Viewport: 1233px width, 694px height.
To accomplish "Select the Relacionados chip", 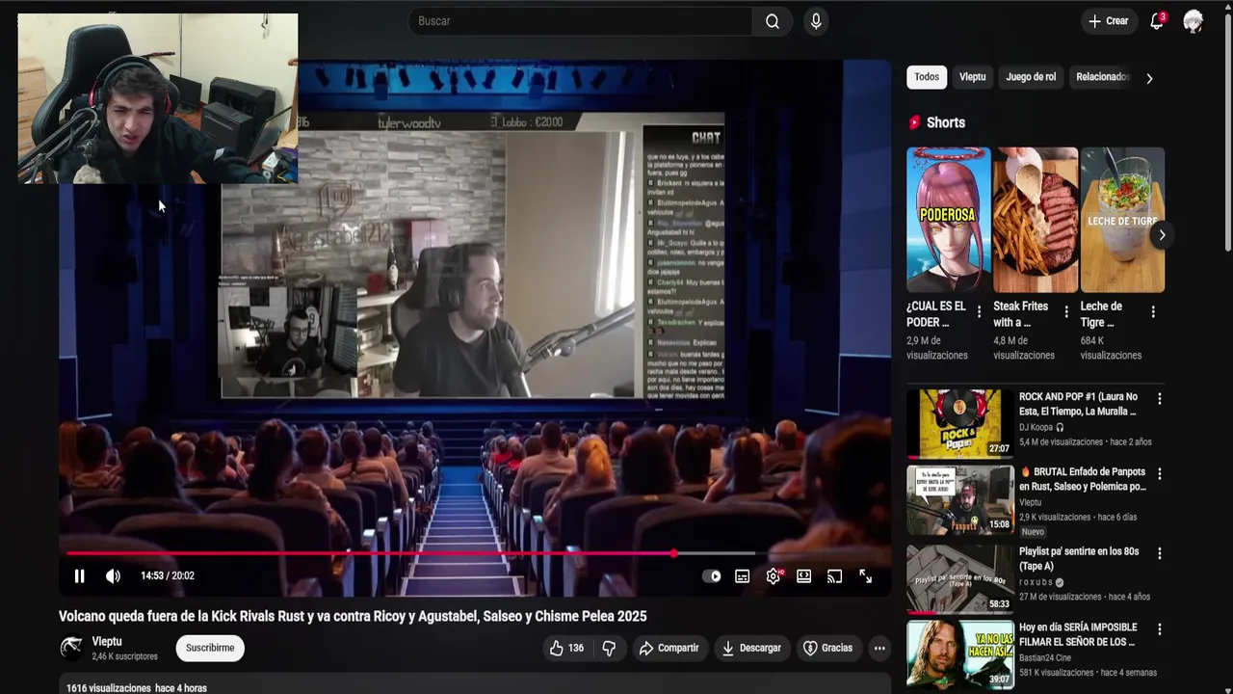I will tap(1102, 77).
